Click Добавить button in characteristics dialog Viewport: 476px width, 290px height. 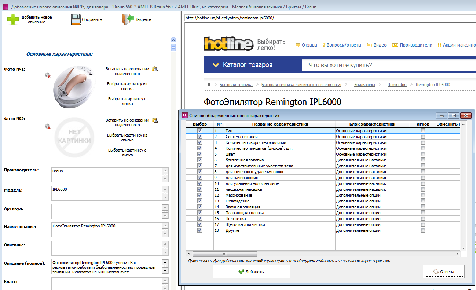pyautogui.click(x=251, y=272)
